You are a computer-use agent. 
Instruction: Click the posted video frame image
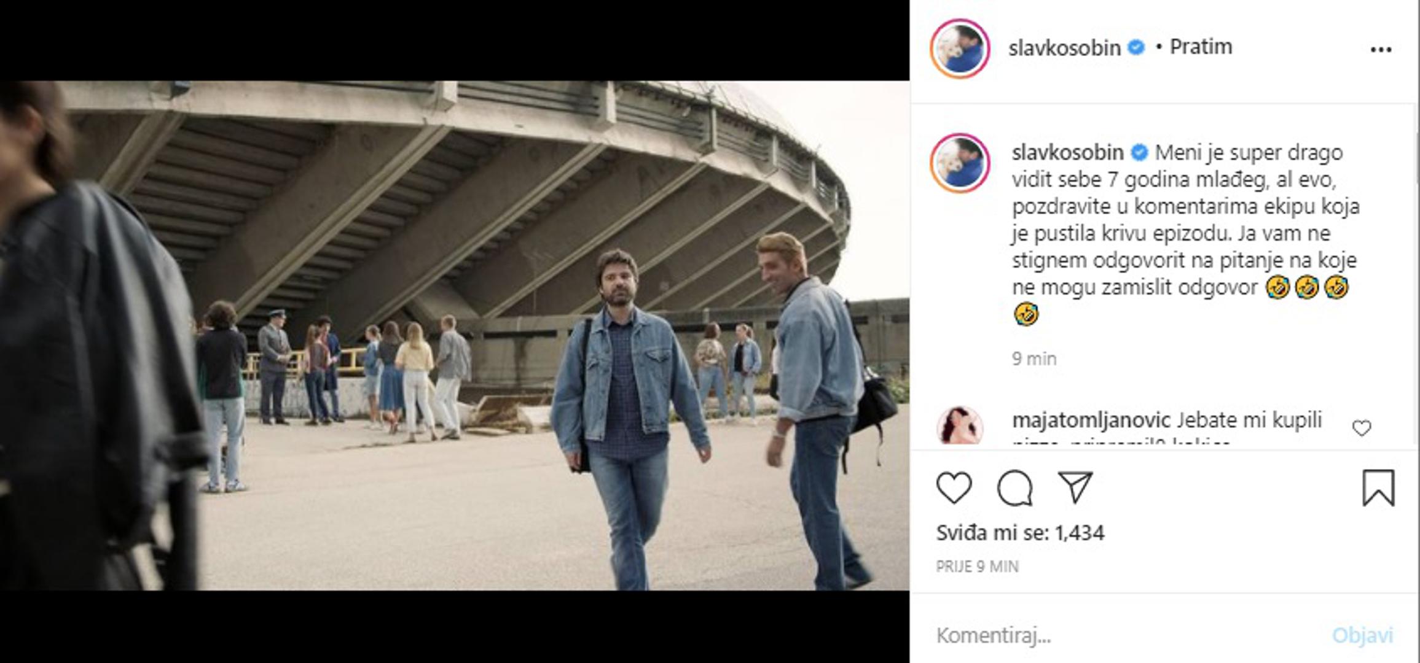pos(455,335)
